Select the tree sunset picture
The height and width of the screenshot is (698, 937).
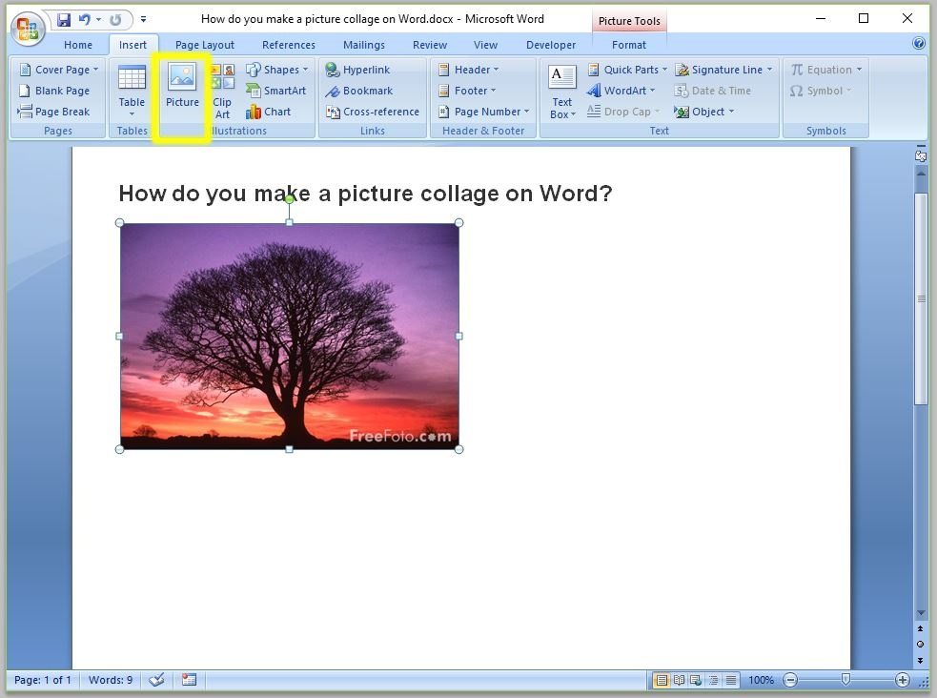[289, 336]
